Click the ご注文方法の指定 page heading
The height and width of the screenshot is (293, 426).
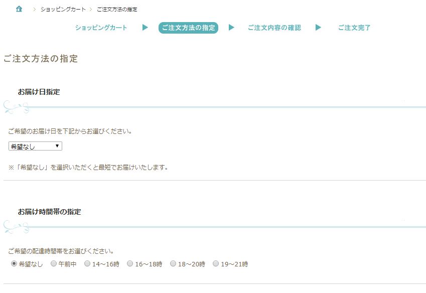pos(41,59)
